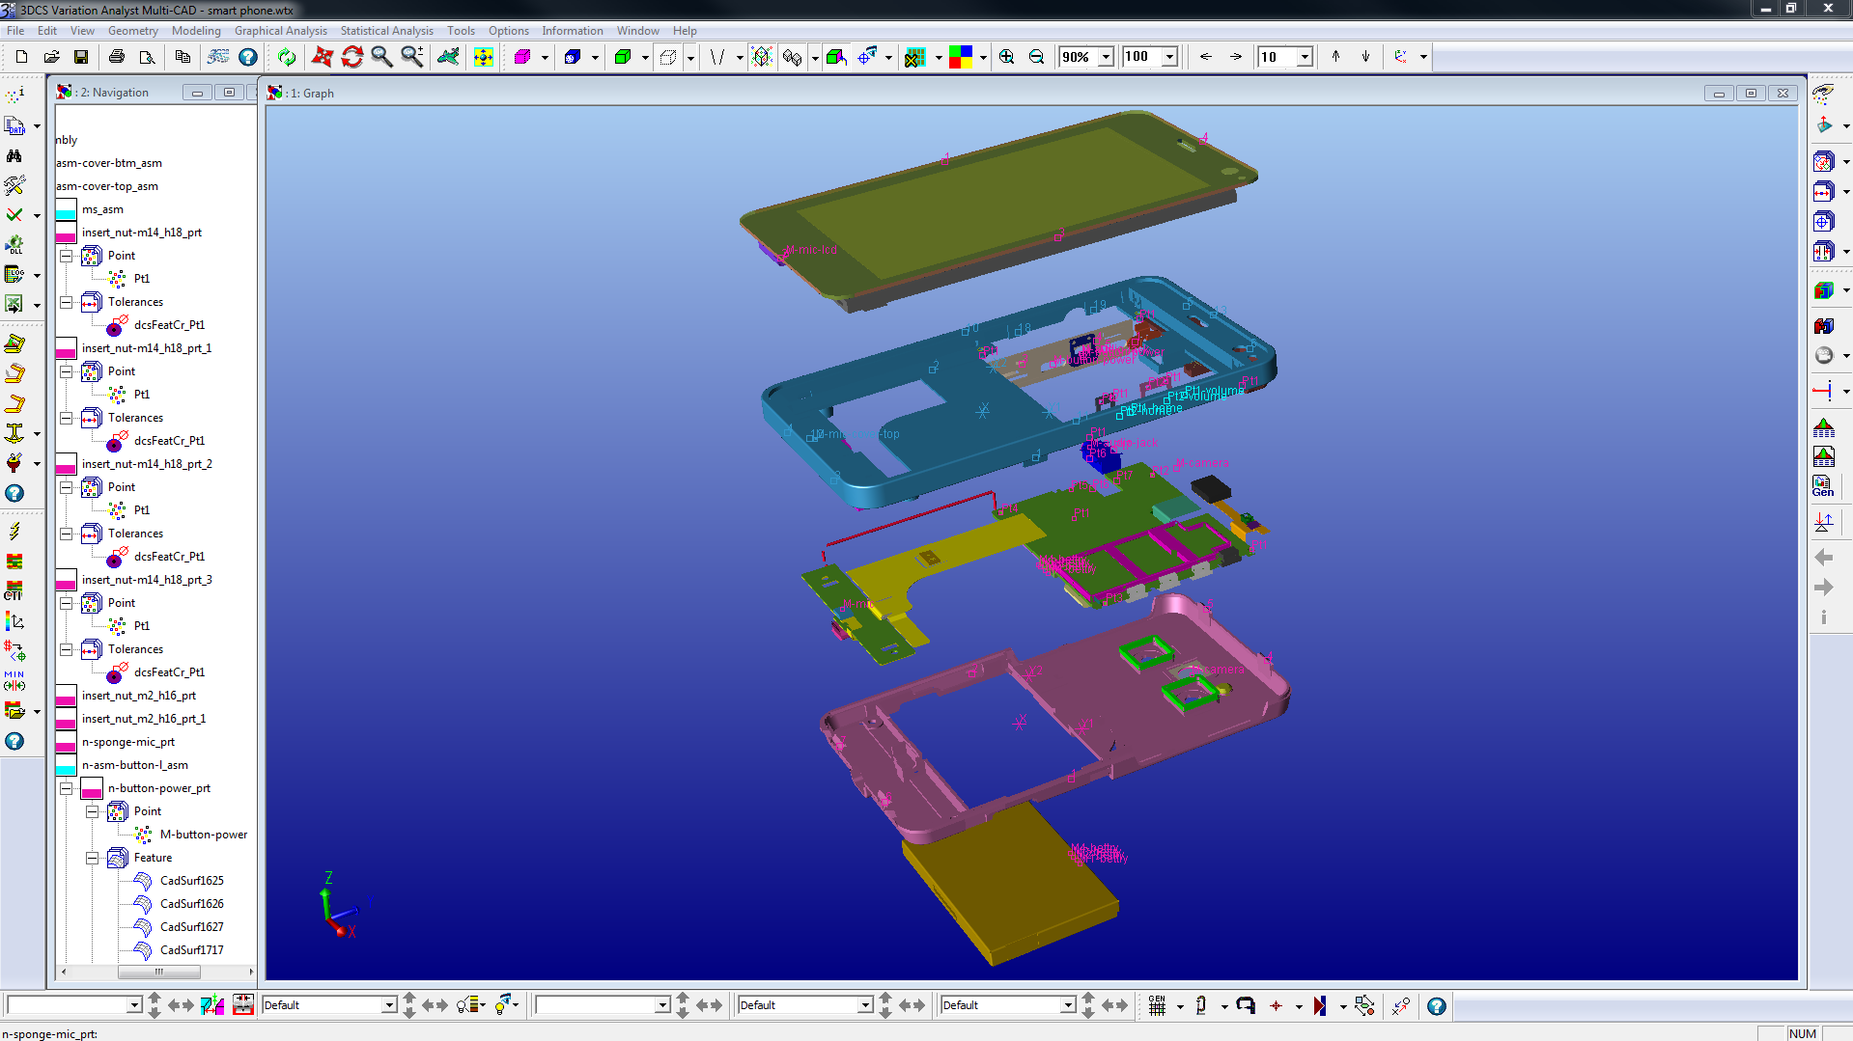This screenshot has width=1853, height=1041.
Task: Click the Save floppy disk icon
Action: [x=81, y=58]
